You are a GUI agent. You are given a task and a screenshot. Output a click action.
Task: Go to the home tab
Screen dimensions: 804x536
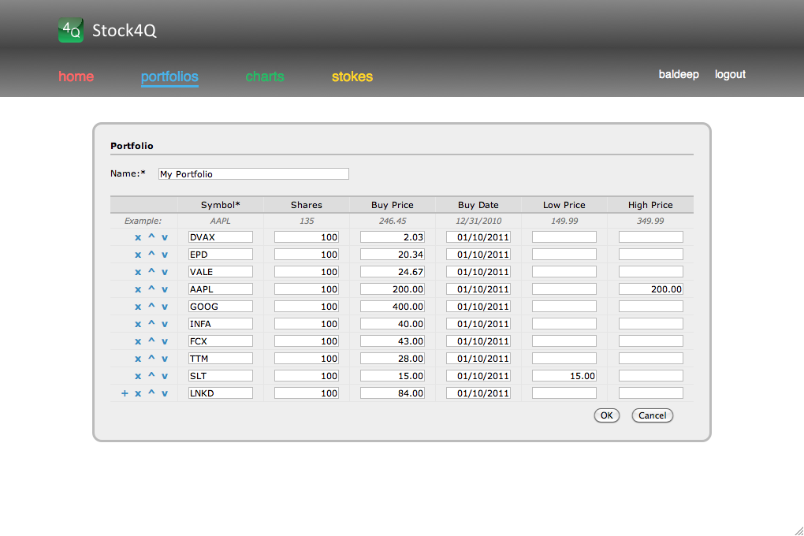(x=76, y=76)
